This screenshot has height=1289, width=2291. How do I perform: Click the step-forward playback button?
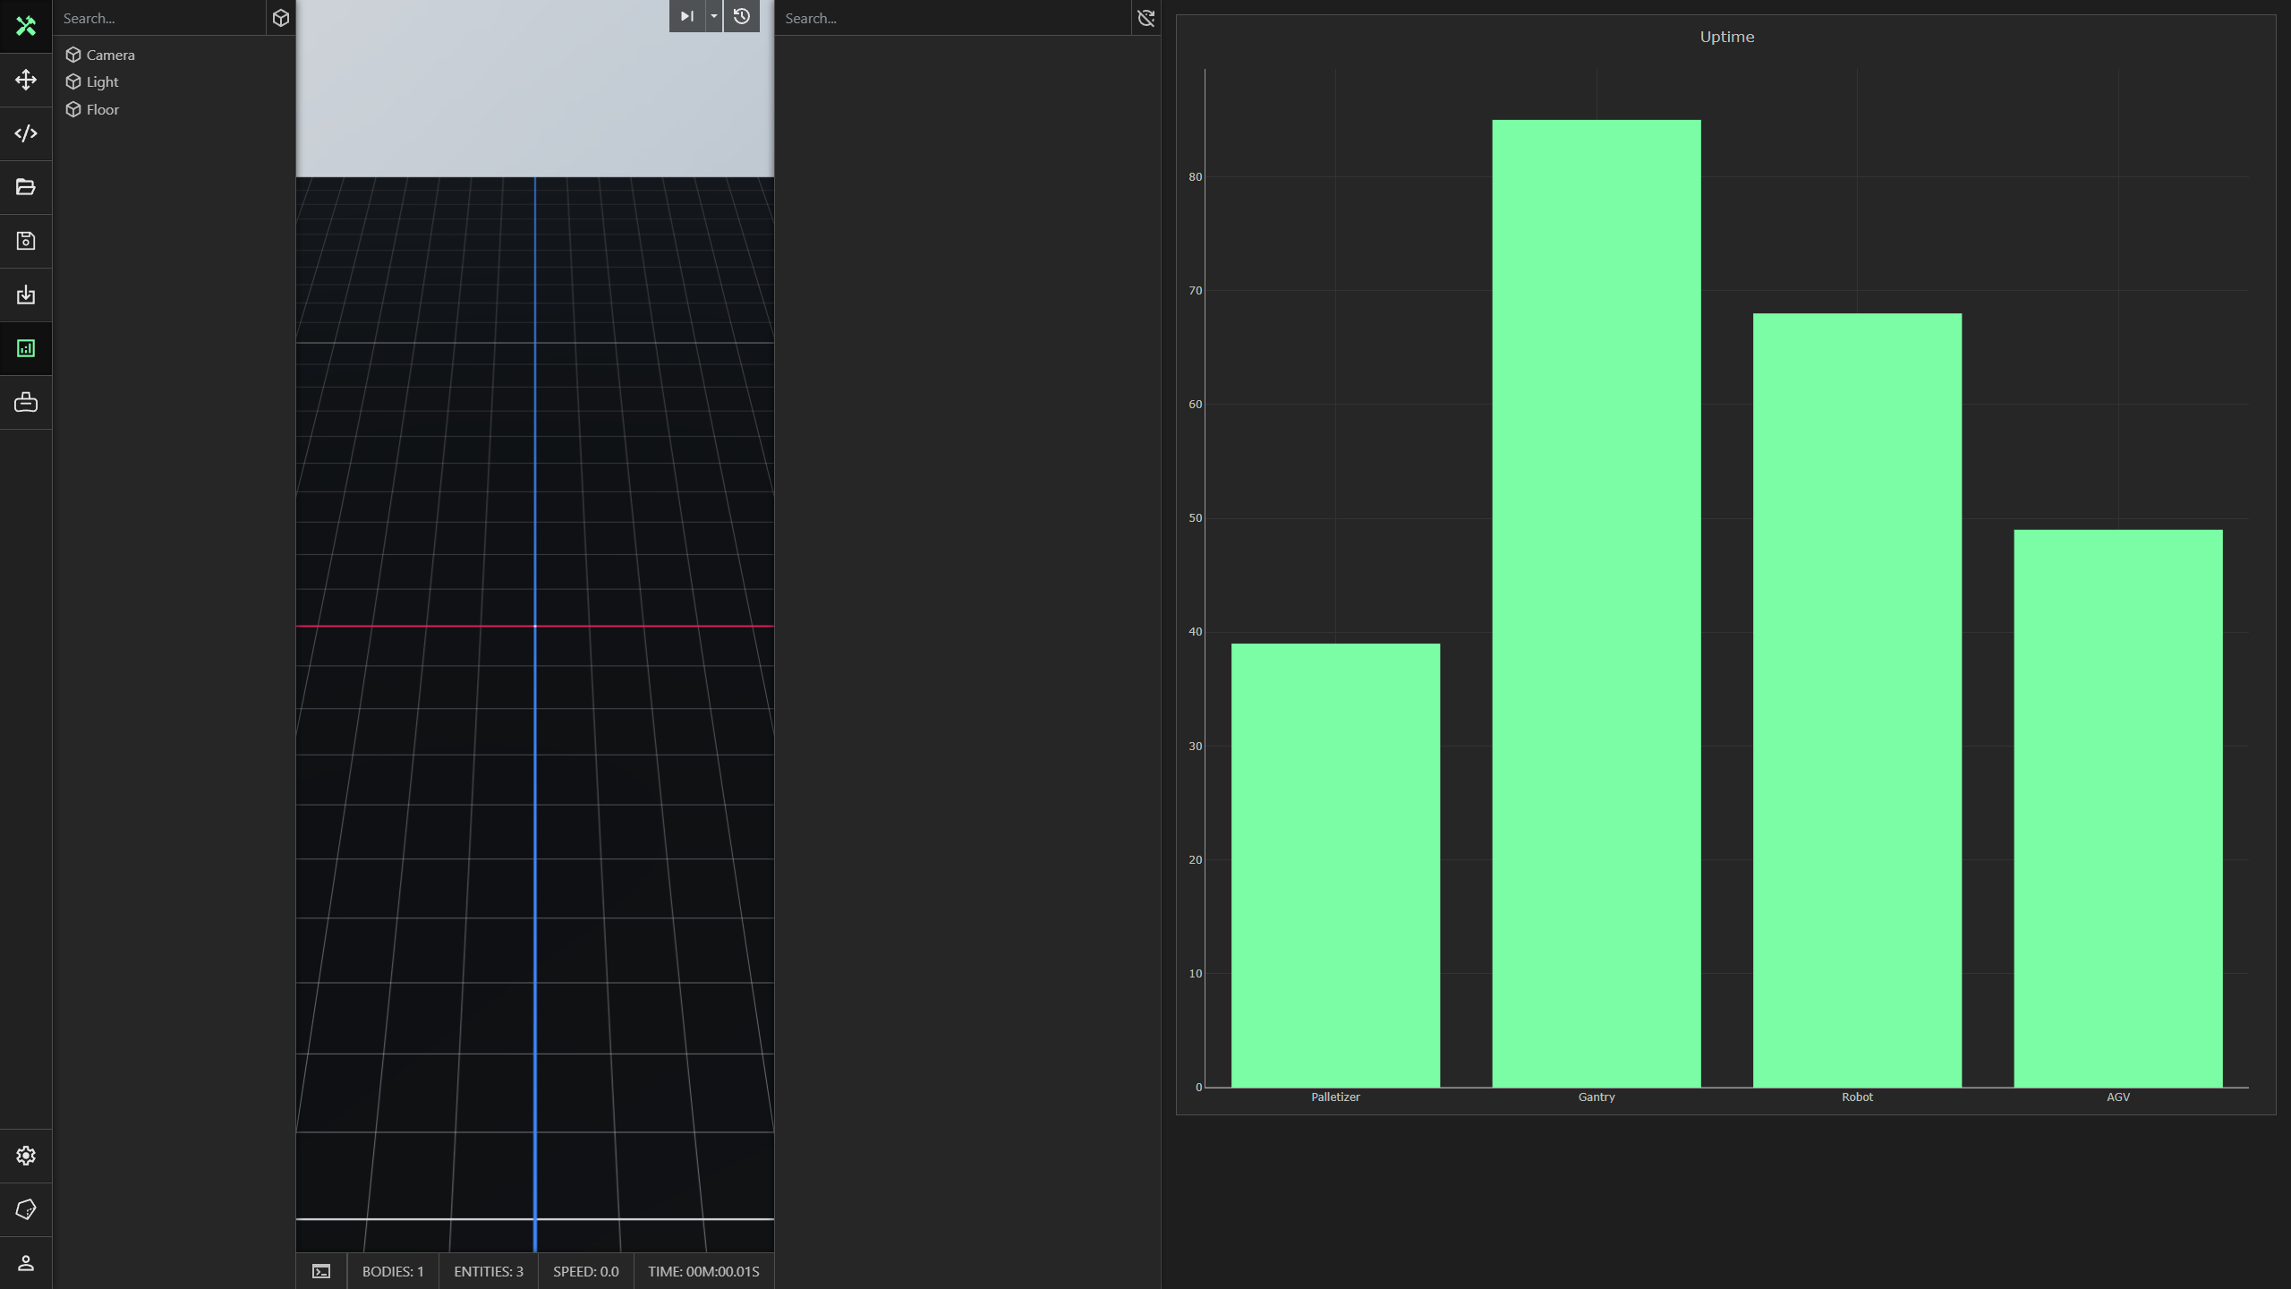pyautogui.click(x=686, y=16)
